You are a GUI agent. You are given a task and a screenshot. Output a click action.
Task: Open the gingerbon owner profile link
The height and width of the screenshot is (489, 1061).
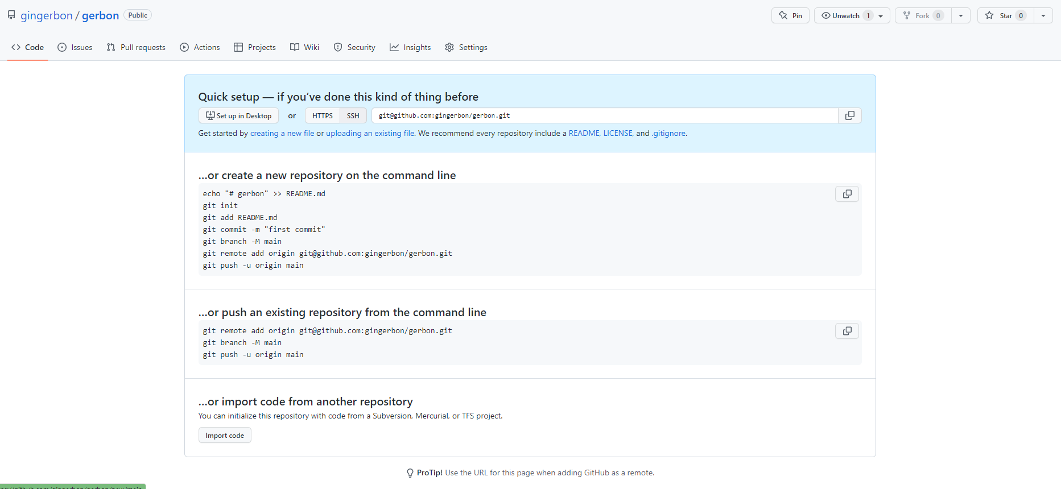tap(47, 15)
